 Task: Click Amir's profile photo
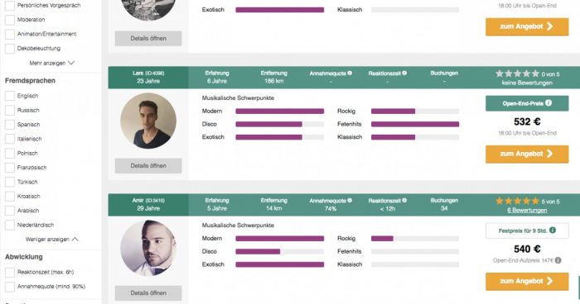pyautogui.click(x=148, y=248)
